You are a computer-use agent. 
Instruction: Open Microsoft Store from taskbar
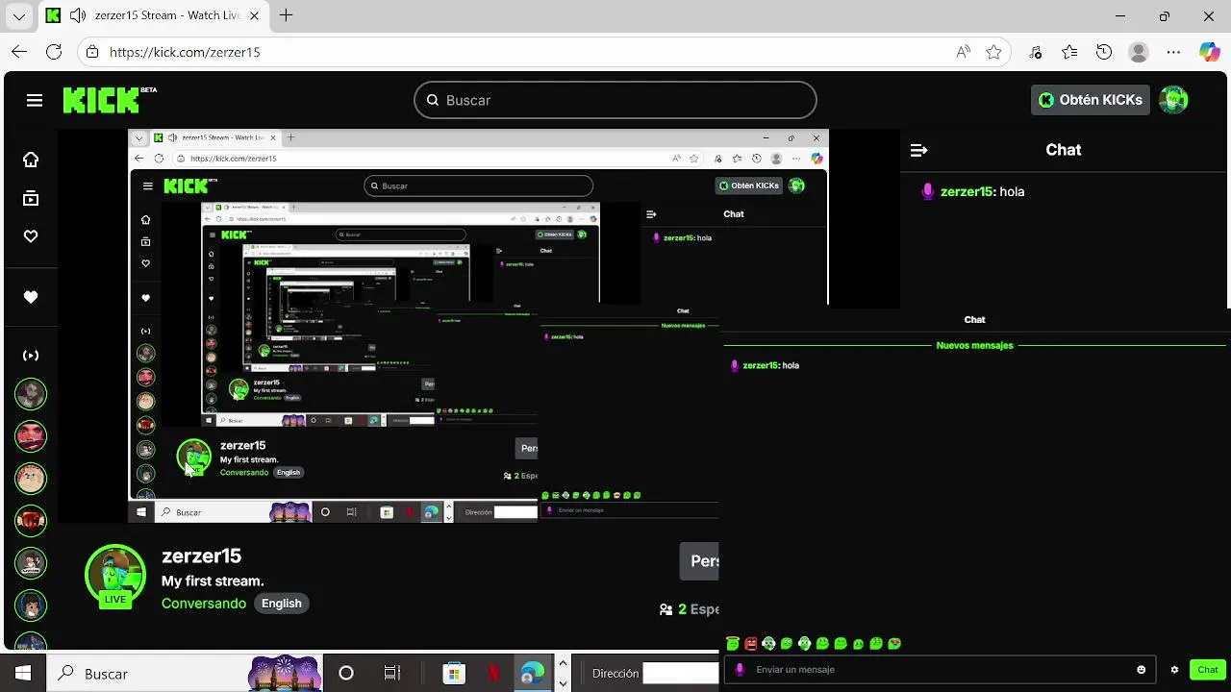click(x=454, y=673)
